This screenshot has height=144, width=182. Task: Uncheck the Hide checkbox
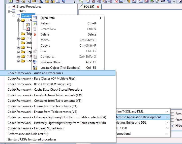[172, 126]
